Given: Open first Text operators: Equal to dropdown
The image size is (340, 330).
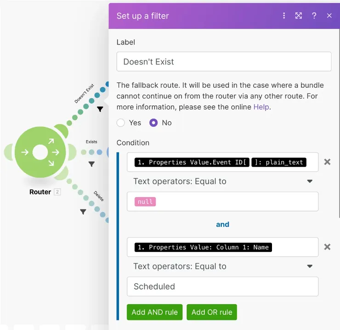Looking at the screenshot, I should (x=222, y=182).
